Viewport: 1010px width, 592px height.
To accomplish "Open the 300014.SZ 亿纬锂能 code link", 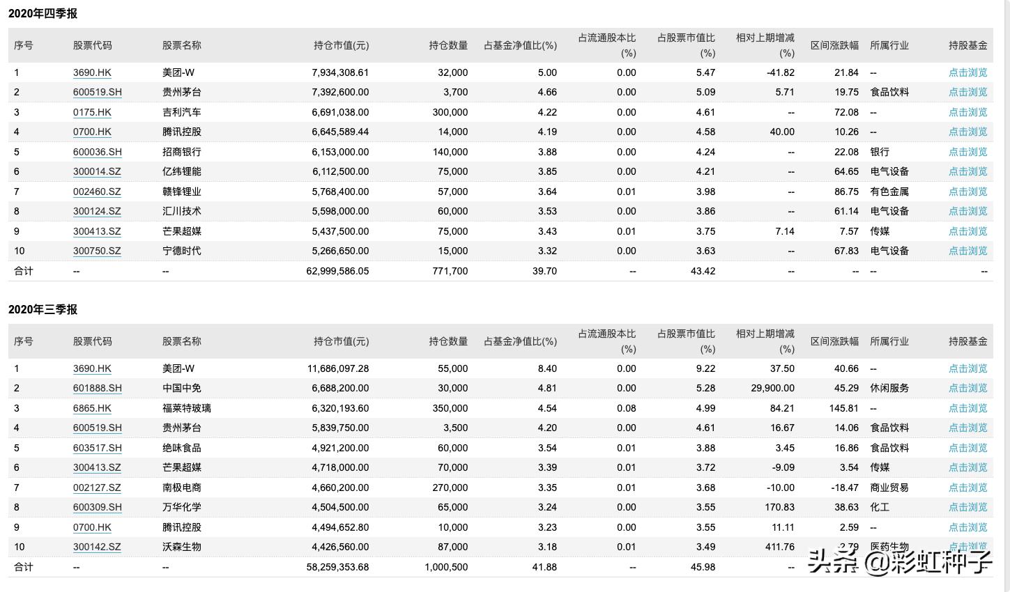I will (97, 171).
